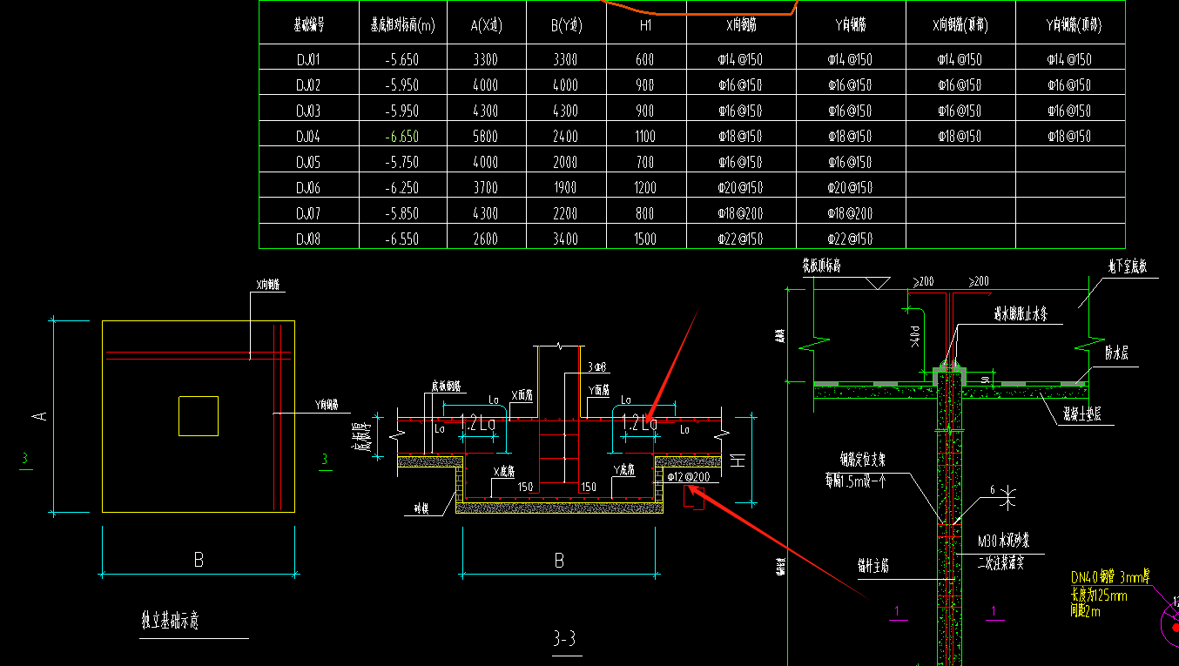
Task: Click the 3400 value in DJ08 row
Action: pos(565,239)
